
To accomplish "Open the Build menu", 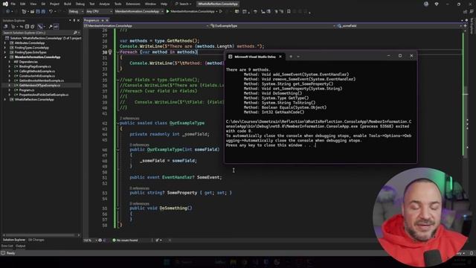I will pos(68,4).
